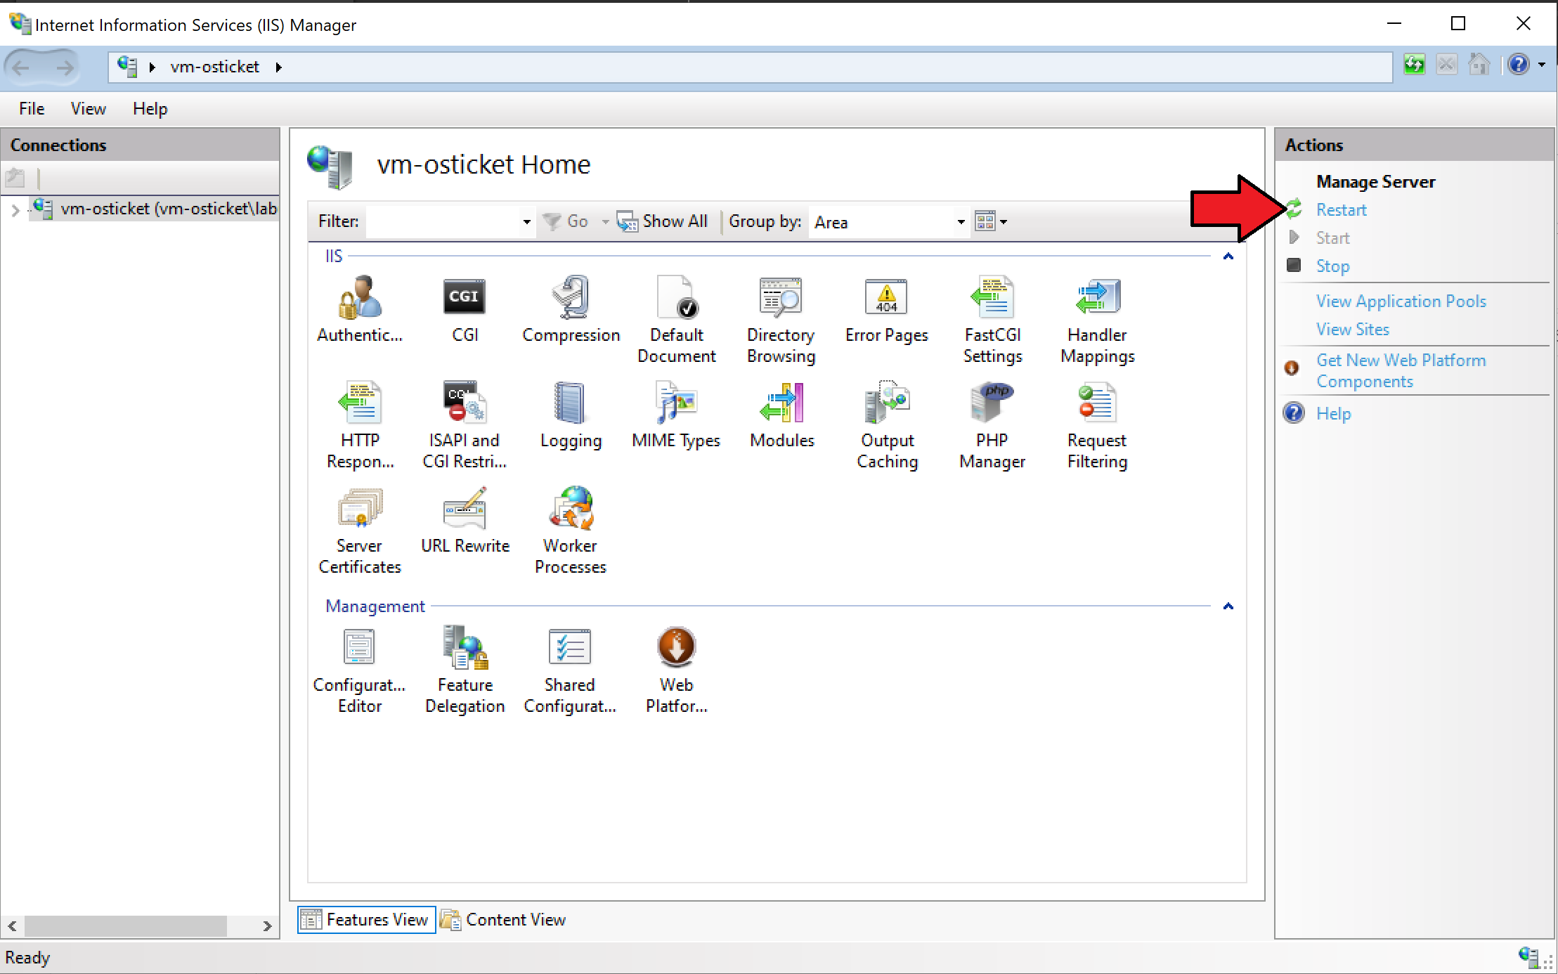
Task: Click the Back navigation arrow
Action: tap(21, 67)
